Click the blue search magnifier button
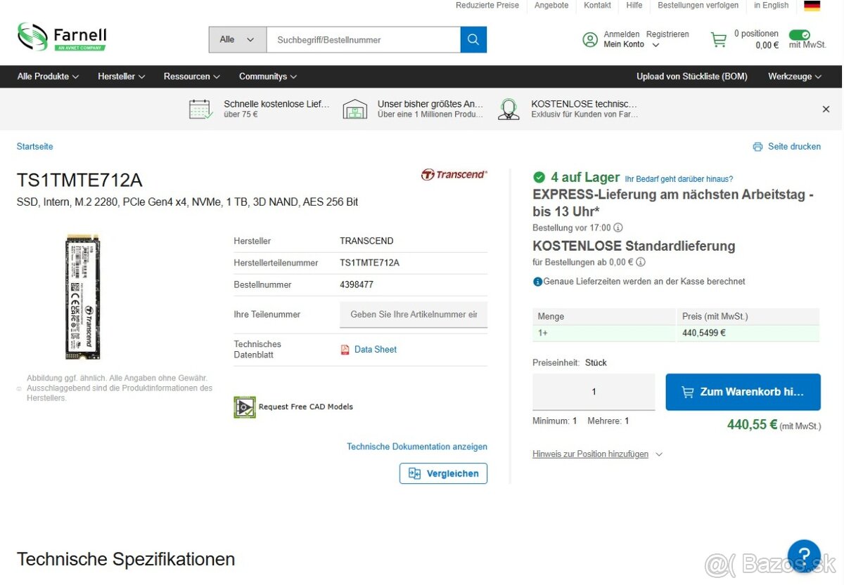 (x=473, y=40)
